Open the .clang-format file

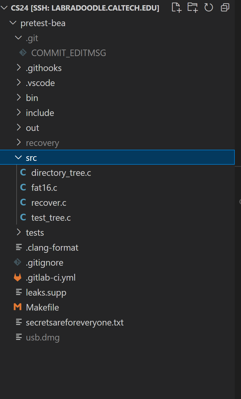52,248
